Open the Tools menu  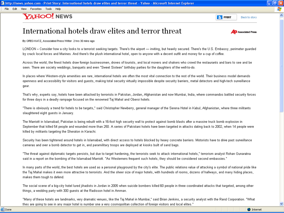click(49, 9)
